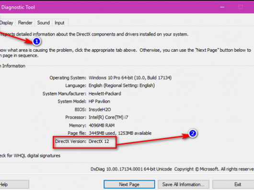Image resolution: width=254 pixels, height=190 pixels.
Task: Click the DirectX Version label
Action: (x=70, y=141)
